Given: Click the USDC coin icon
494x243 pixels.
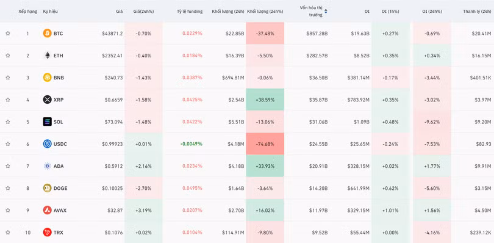Looking at the screenshot, I should click(x=47, y=143).
